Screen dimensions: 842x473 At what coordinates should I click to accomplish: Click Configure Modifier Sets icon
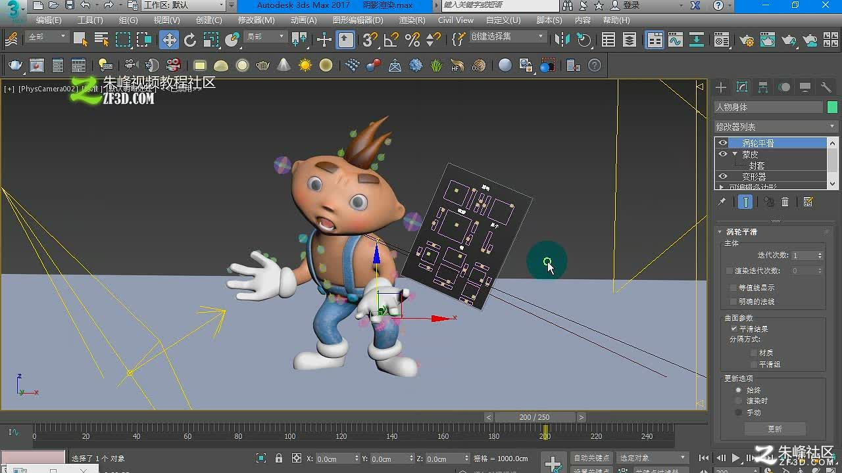point(808,202)
